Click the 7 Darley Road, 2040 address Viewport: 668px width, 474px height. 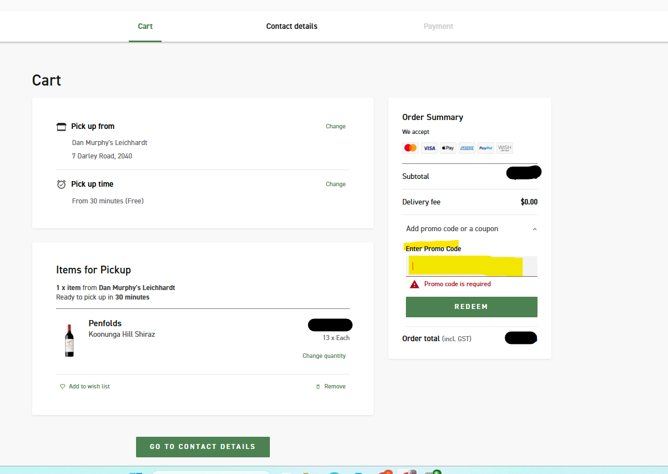102,156
